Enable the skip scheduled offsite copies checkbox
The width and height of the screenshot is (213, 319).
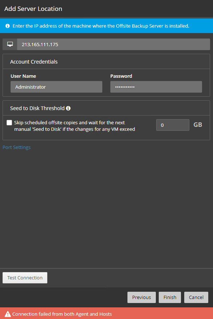click(x=9, y=122)
